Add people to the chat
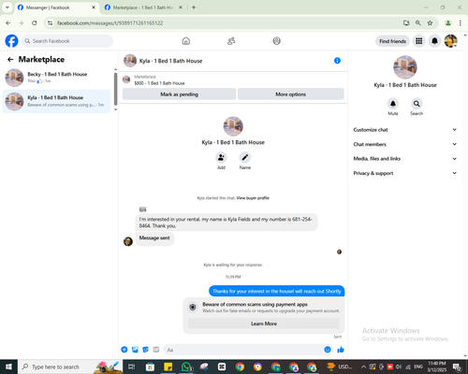This screenshot has height=374, width=468. (221, 157)
